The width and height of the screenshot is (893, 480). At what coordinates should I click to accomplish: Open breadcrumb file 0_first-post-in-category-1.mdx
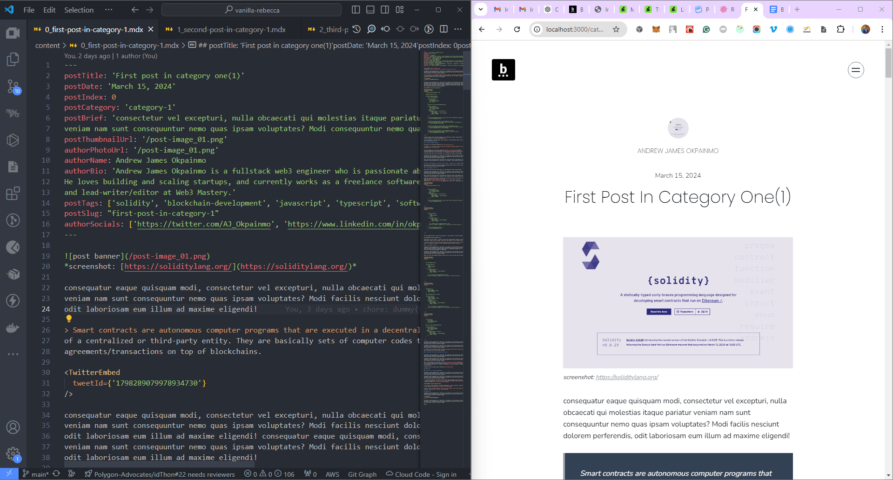pos(125,45)
